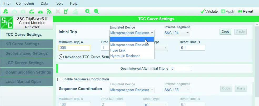The height and width of the screenshot is (106, 259).
Task: Open the LCD Screen Settings tab
Action: click(26, 63)
